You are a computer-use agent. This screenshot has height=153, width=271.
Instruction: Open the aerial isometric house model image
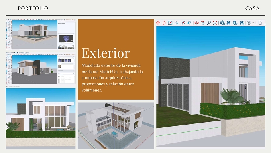(x=116, y=126)
